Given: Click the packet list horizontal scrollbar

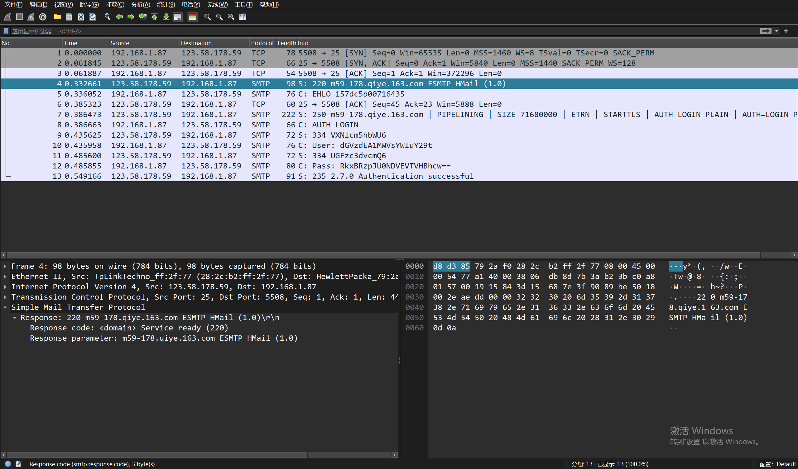Looking at the screenshot, I should point(380,255).
